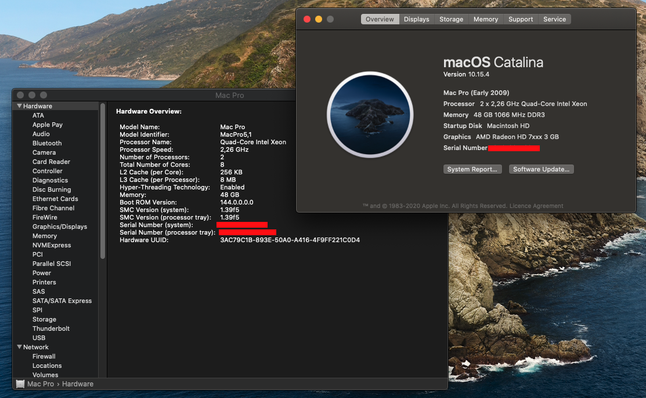Image resolution: width=646 pixels, height=398 pixels.
Task: Select Parallel SCSI in the sidebar
Action: (52, 264)
